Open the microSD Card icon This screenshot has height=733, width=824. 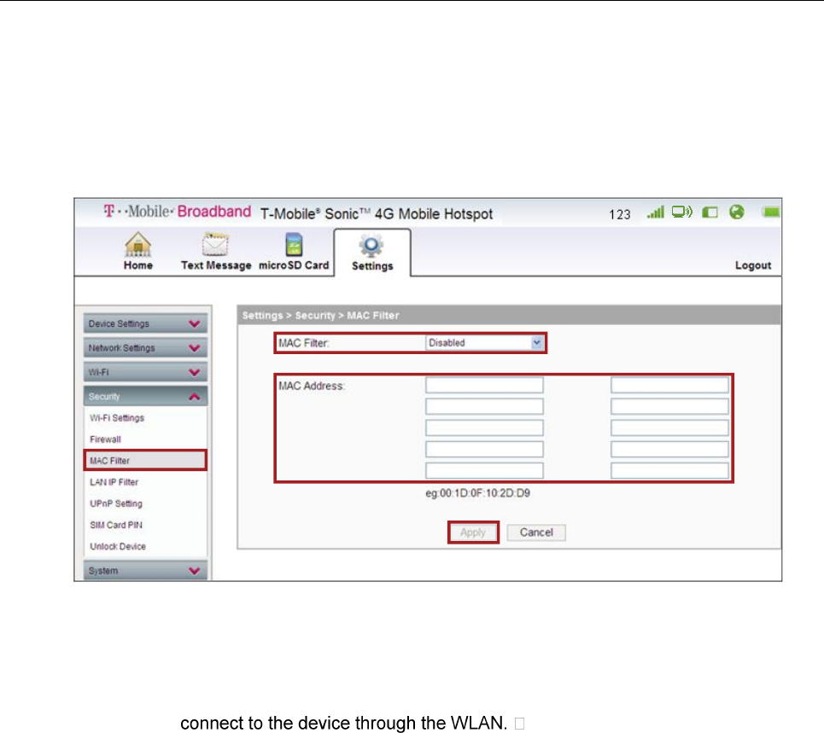(294, 244)
